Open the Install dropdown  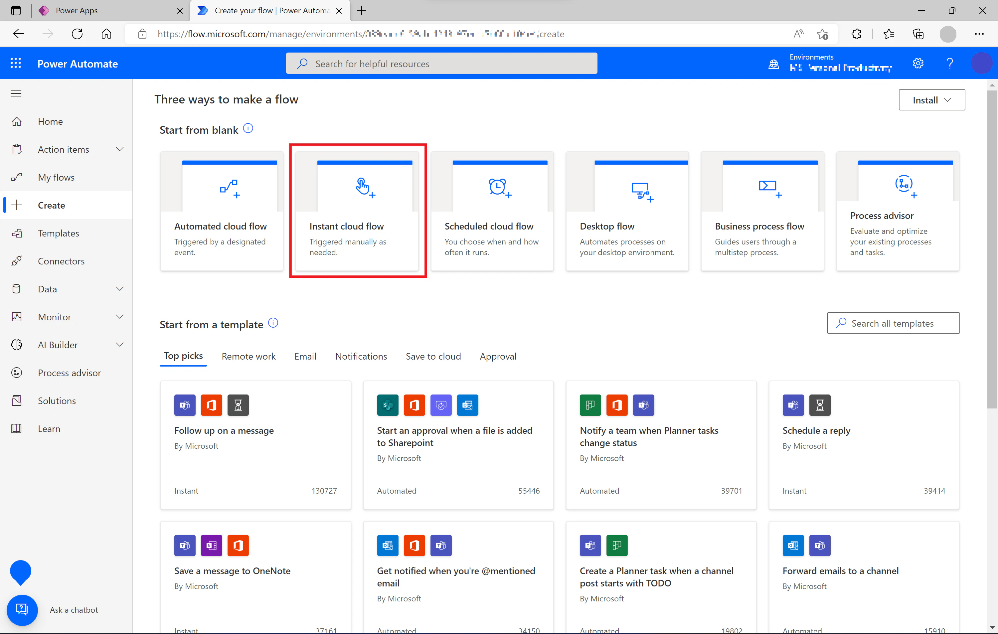(x=931, y=100)
